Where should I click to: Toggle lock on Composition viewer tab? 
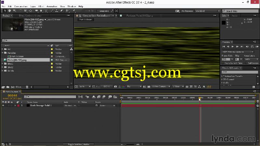click(80, 16)
